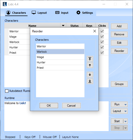Switch to the Characters tab

pos(16,13)
